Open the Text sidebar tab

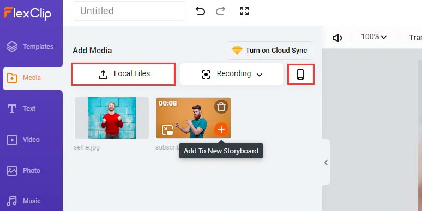click(21, 109)
